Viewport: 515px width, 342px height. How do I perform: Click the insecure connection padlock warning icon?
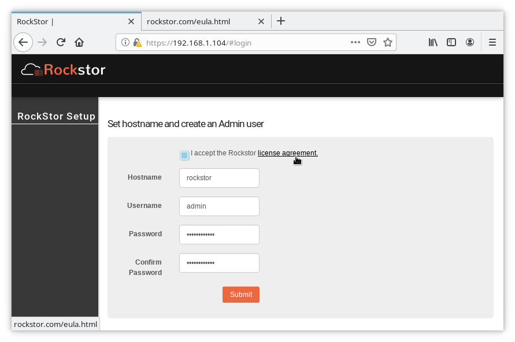pyautogui.click(x=138, y=43)
